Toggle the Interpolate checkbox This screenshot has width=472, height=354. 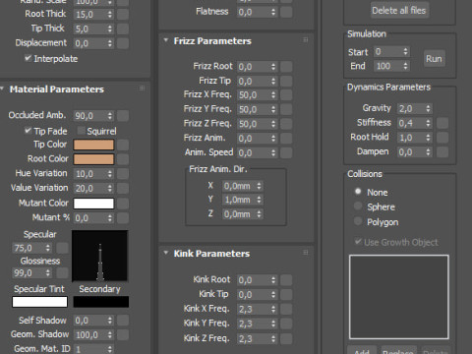coord(28,58)
